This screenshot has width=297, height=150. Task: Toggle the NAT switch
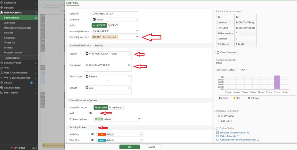(x=90, y=113)
